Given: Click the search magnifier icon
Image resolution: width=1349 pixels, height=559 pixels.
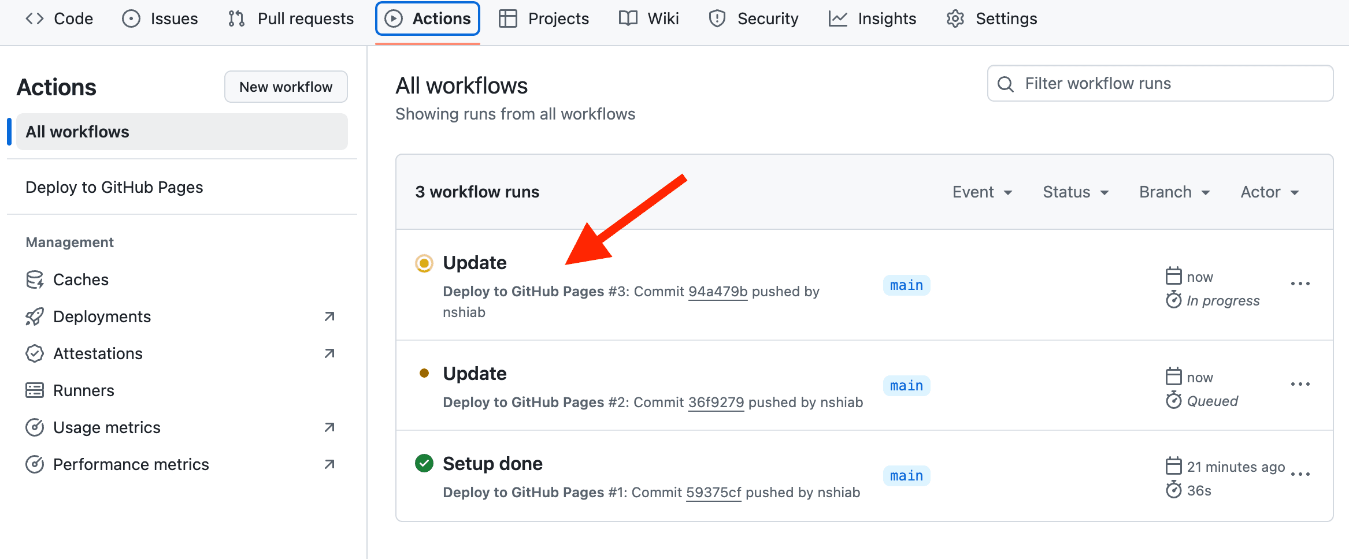Looking at the screenshot, I should click(1006, 84).
